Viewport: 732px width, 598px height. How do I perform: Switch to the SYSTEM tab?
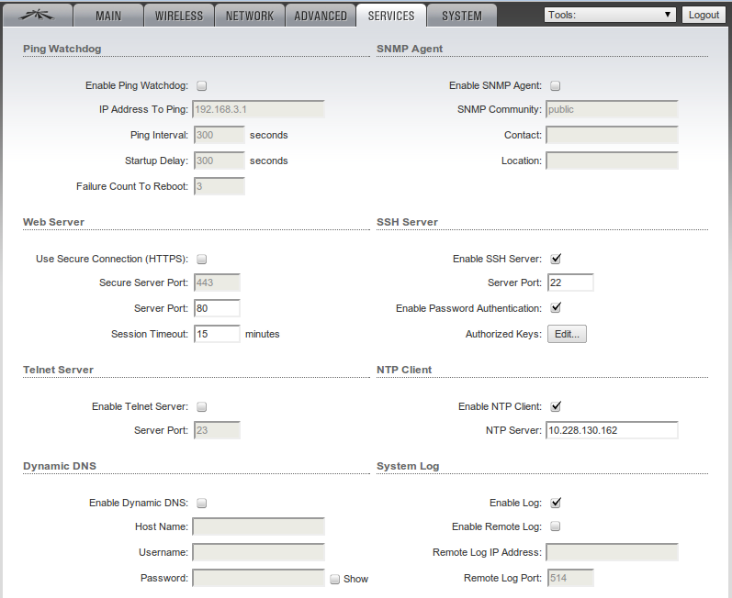pyautogui.click(x=462, y=16)
